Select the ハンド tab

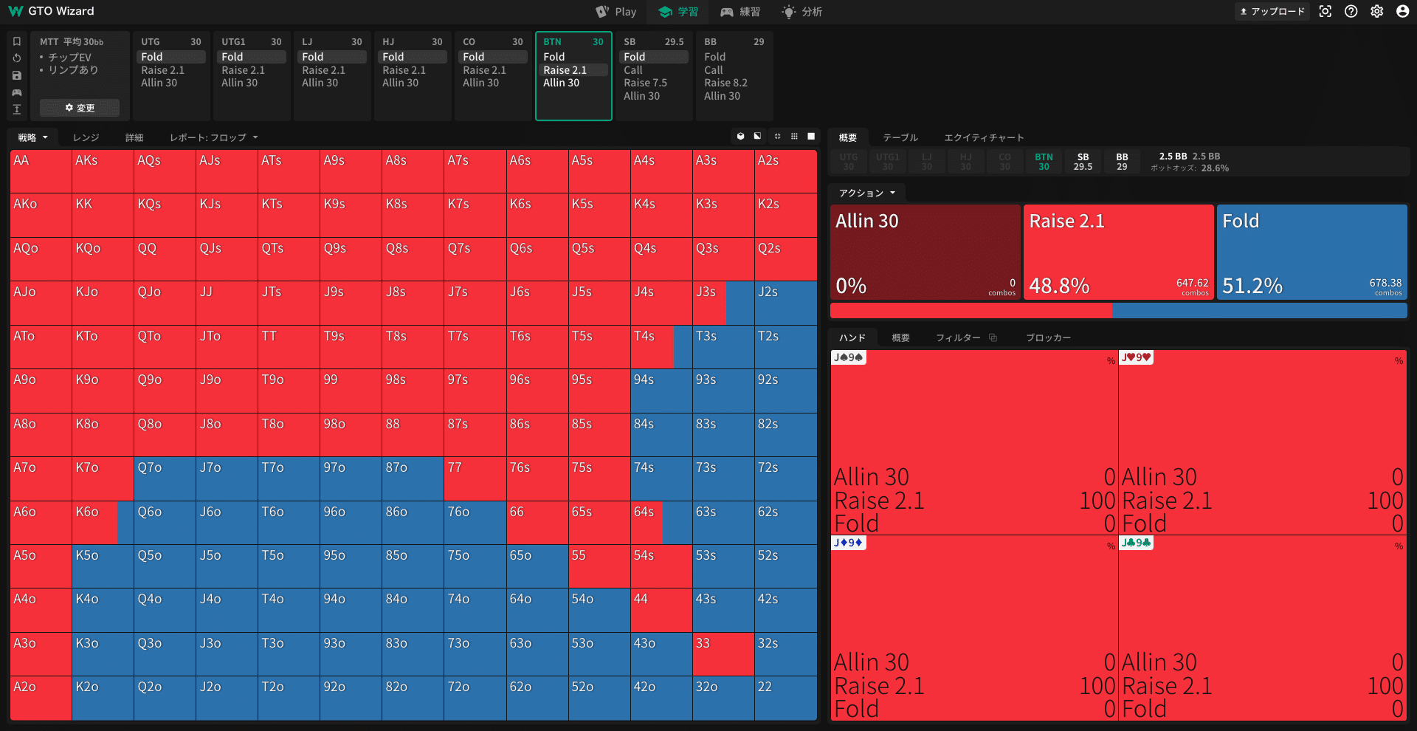click(x=852, y=337)
